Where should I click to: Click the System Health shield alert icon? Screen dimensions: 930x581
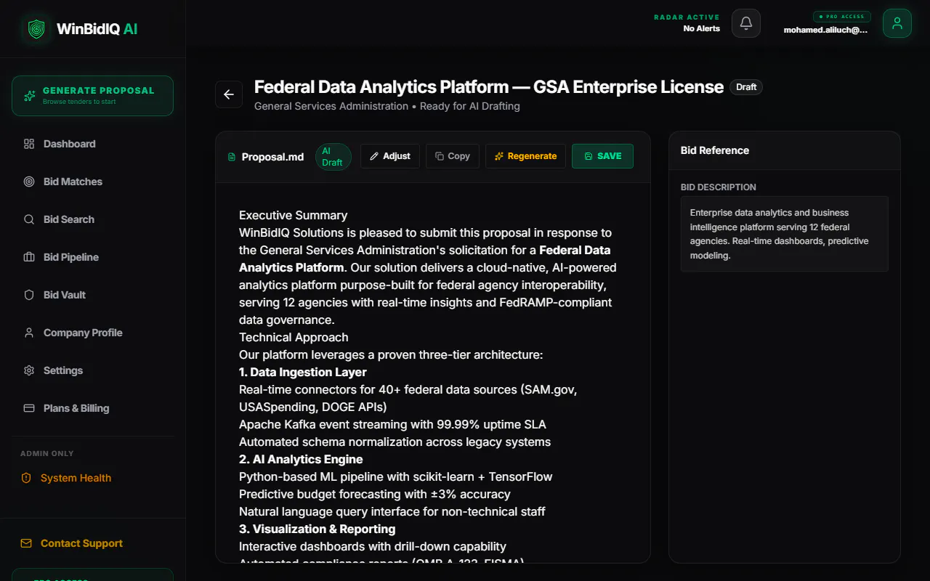(26, 478)
